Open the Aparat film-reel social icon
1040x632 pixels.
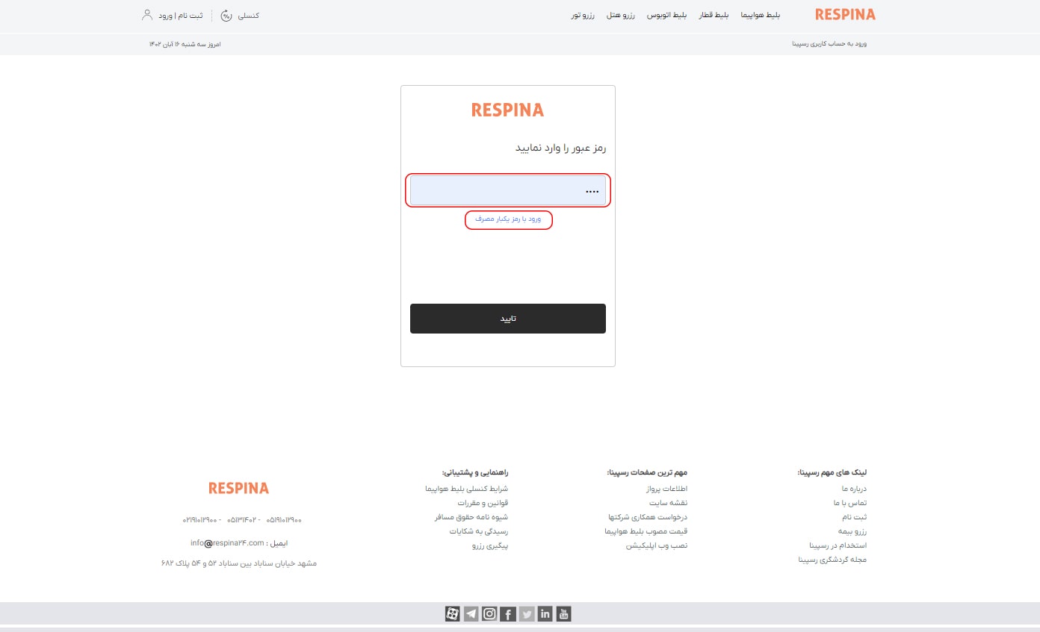[x=452, y=613]
